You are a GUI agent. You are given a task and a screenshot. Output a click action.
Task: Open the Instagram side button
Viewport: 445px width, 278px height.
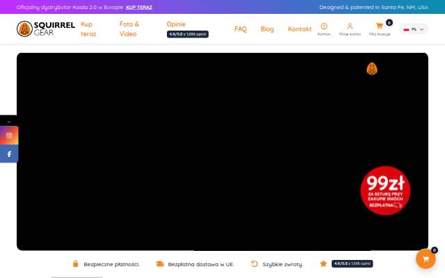(x=9, y=136)
